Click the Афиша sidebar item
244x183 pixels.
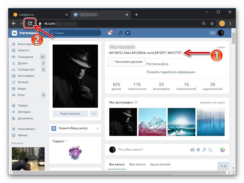coord(19,135)
